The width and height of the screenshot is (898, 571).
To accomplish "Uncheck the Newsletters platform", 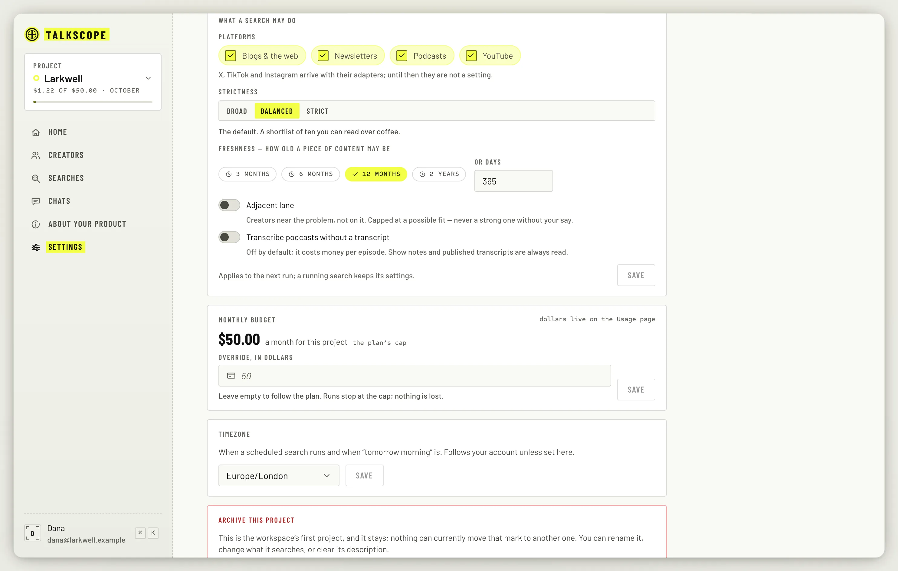I will pyautogui.click(x=323, y=56).
